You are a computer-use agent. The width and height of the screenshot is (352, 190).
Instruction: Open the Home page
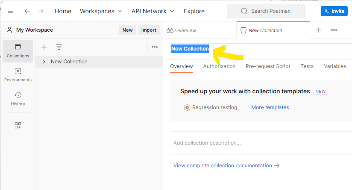pos(63,11)
